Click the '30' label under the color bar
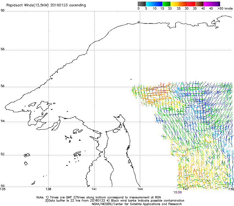Image resolution: width=234 pixels, height=206 pixels. click(x=187, y=8)
